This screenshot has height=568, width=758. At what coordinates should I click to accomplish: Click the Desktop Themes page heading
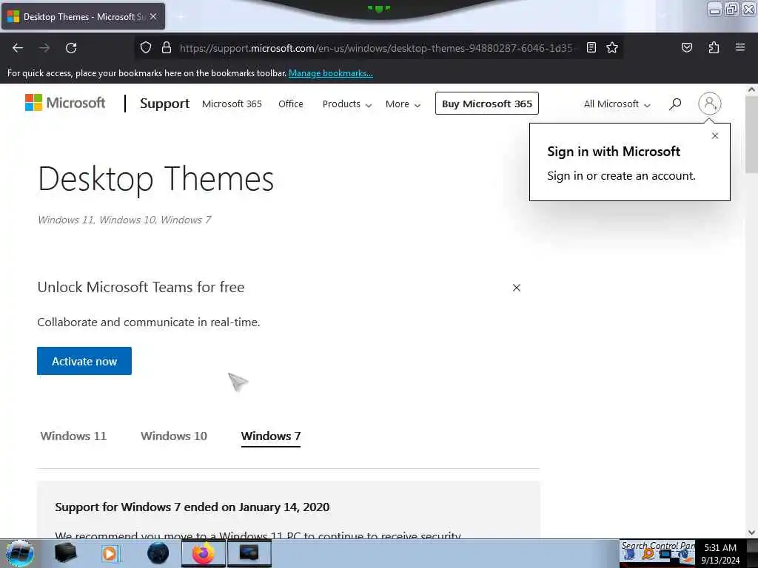[x=155, y=179]
